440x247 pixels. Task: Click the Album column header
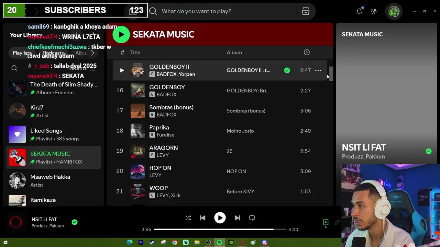tap(234, 52)
